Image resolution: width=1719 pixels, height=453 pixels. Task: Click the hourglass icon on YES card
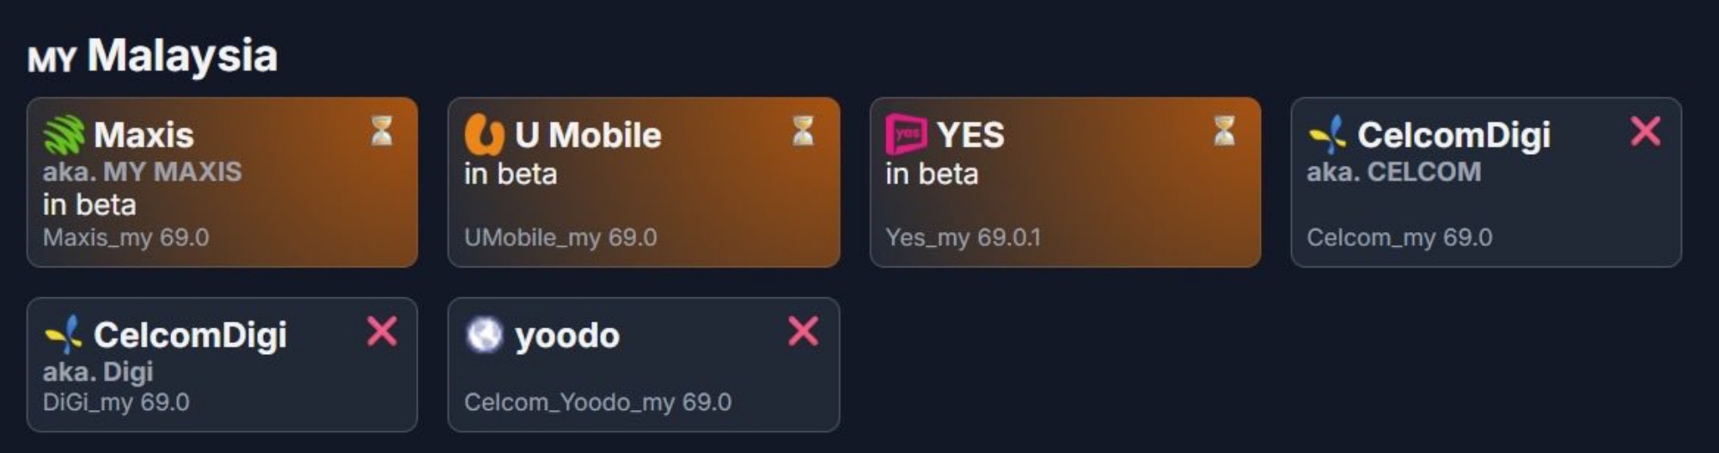[x=1224, y=132]
